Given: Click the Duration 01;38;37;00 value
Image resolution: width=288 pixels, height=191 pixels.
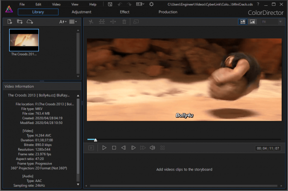Looking at the screenshot, I should tap(44, 140).
